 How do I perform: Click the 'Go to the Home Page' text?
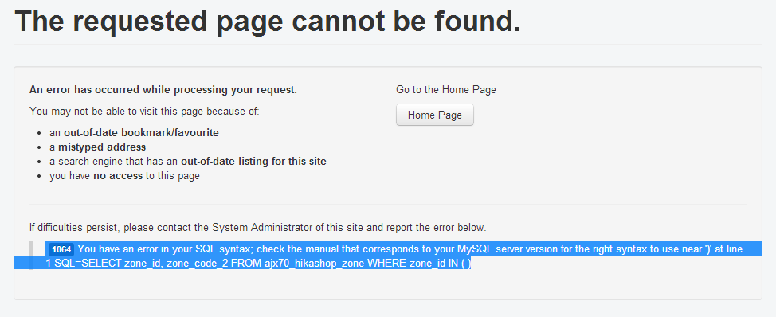tap(446, 90)
